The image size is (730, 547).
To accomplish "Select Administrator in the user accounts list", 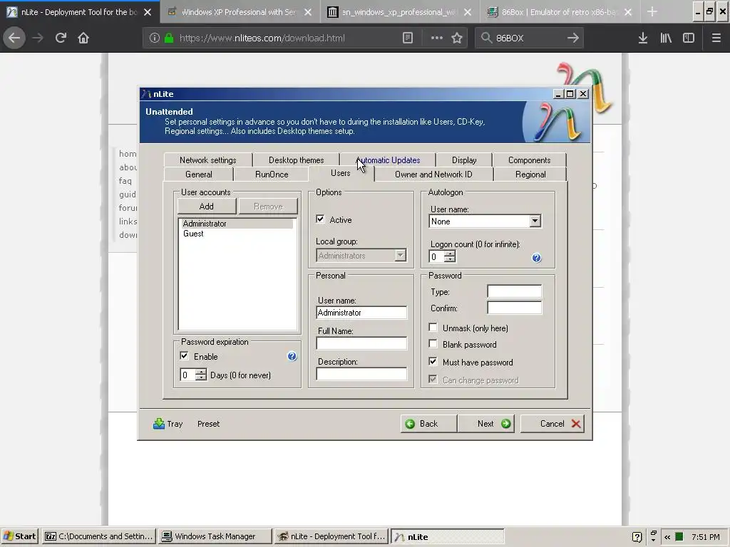I will (236, 224).
